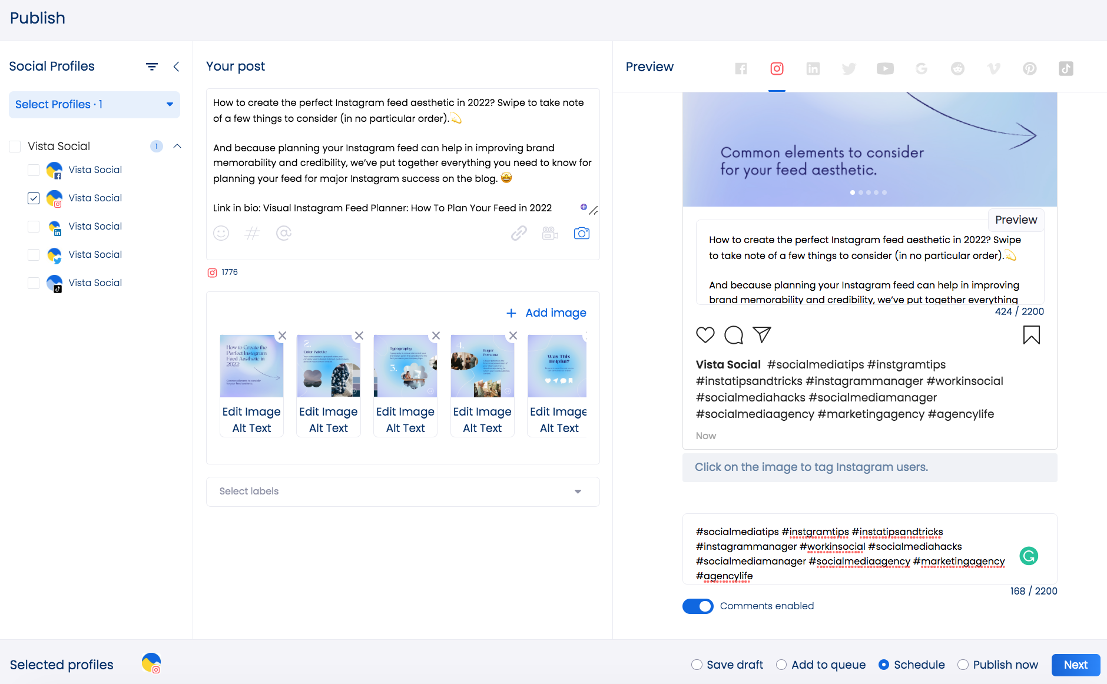1107x684 pixels.
Task: Attach a link using the link icon
Action: click(x=519, y=233)
